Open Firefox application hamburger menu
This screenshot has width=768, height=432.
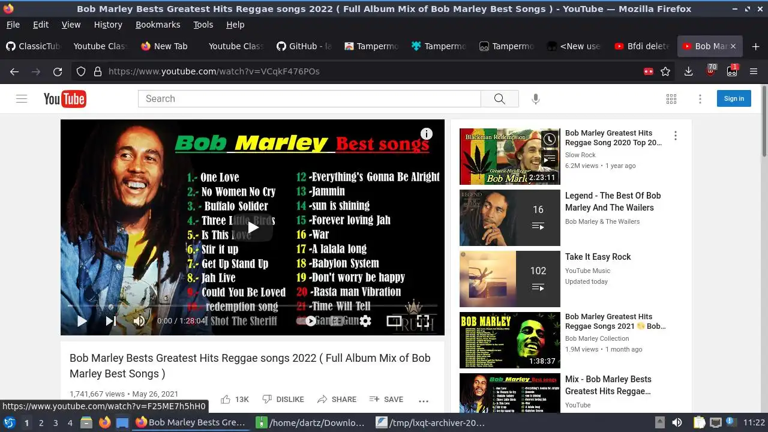pyautogui.click(x=754, y=71)
